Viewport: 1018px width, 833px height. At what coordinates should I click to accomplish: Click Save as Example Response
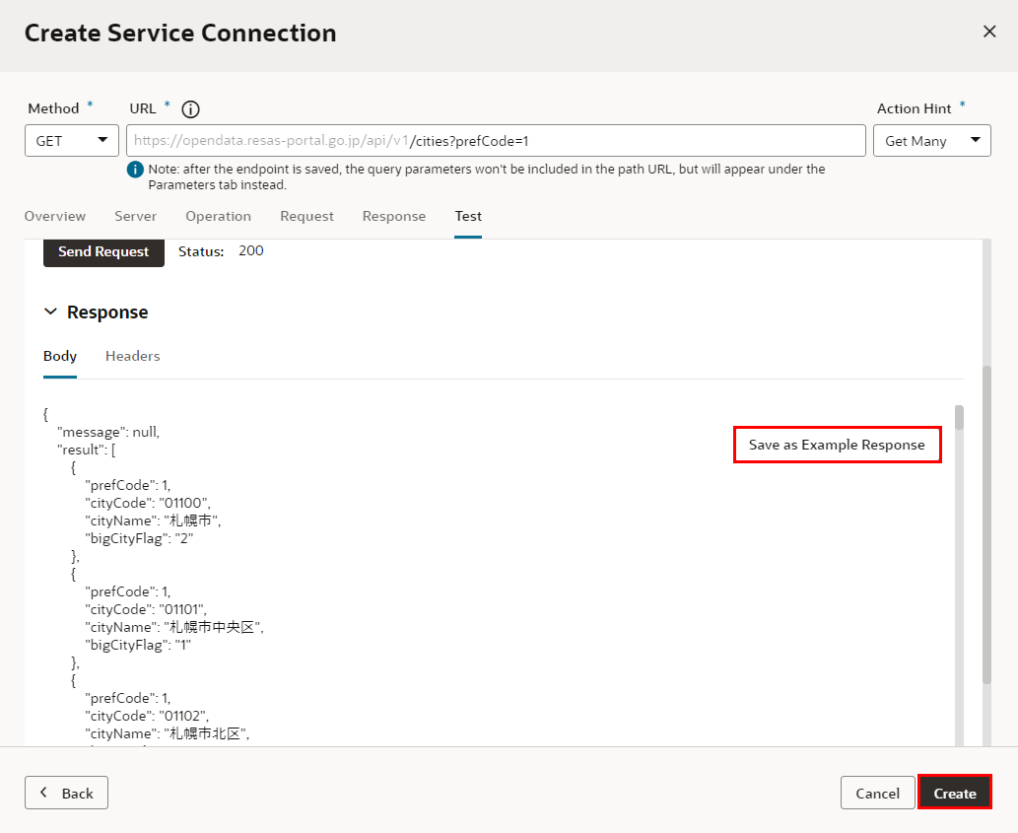point(837,445)
